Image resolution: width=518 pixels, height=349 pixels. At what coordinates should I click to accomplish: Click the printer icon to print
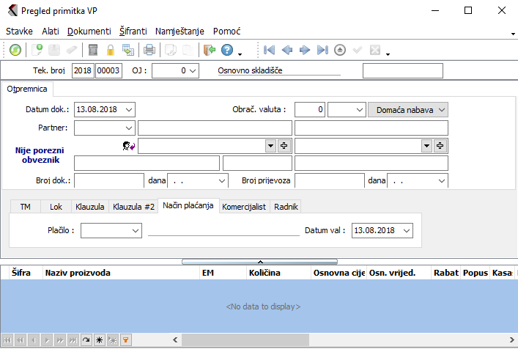pos(149,50)
